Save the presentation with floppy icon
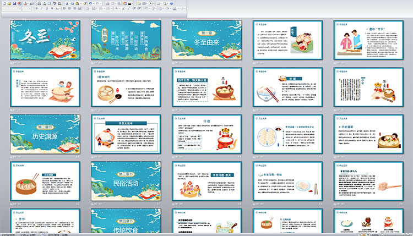413x236 pixels. [14, 3]
